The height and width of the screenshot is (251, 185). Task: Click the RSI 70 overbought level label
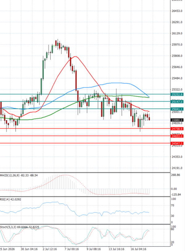[173, 205]
